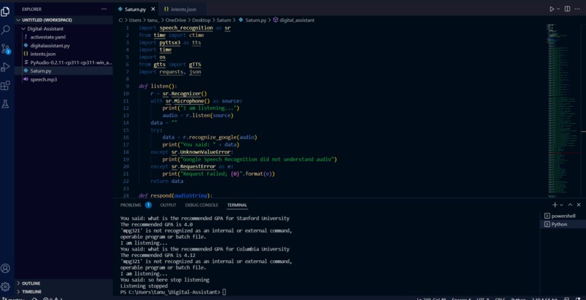
Task: Maximize the terminal panel with caret
Action: point(570,205)
